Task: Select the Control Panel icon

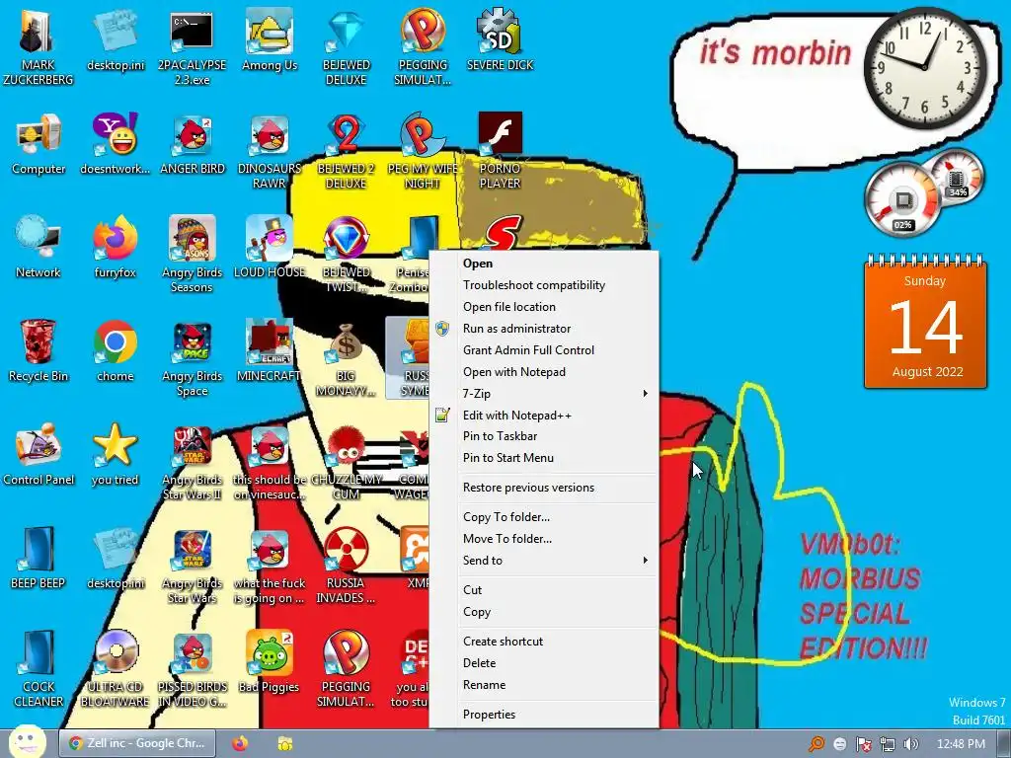Action: 39,455
